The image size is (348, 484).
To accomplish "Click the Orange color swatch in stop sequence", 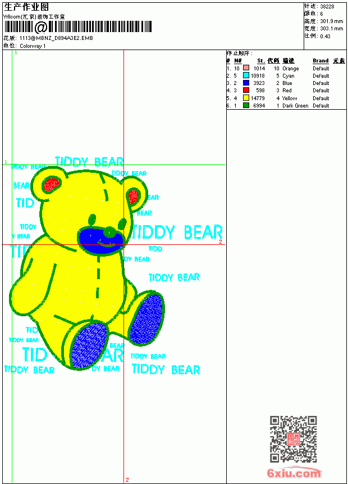I will coord(246,68).
